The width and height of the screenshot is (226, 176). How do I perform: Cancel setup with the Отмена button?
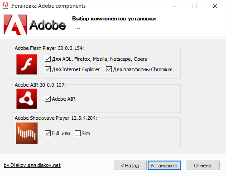pyautogui.click(x=203, y=165)
